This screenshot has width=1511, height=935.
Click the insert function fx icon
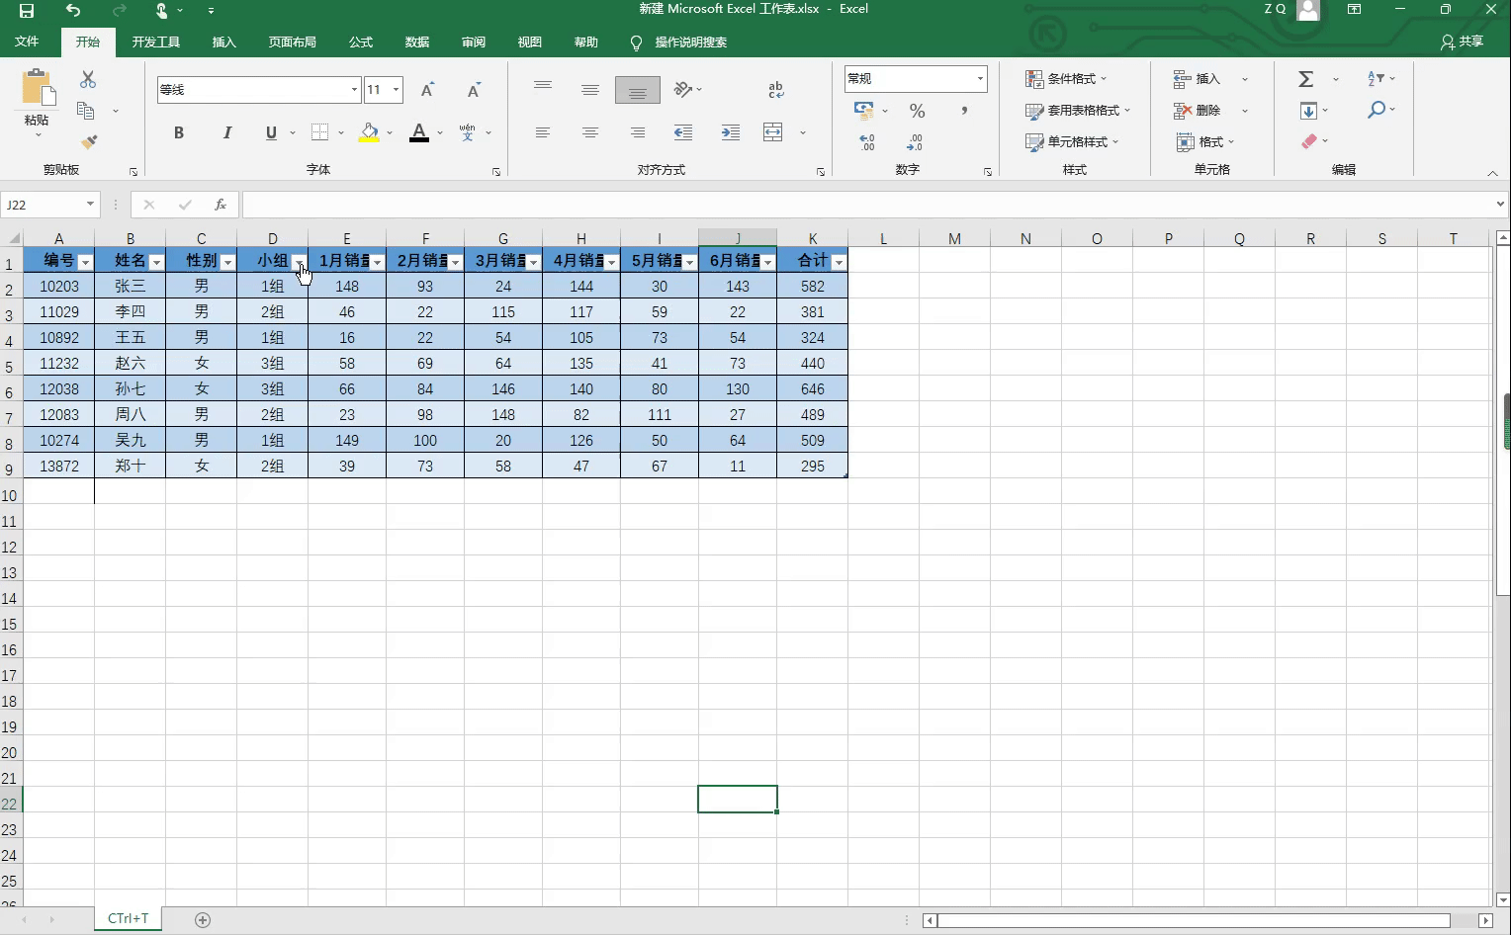point(221,205)
